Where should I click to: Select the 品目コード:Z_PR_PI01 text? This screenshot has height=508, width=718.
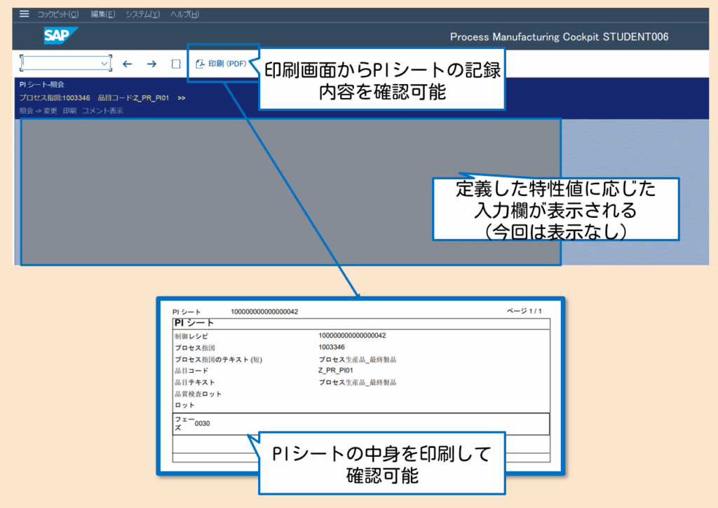tap(133, 98)
